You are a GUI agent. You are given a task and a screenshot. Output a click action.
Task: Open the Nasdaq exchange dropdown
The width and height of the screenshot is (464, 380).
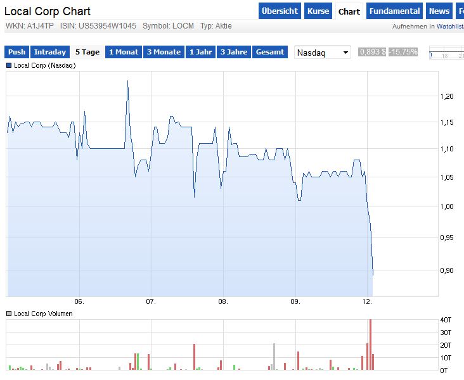pyautogui.click(x=323, y=53)
